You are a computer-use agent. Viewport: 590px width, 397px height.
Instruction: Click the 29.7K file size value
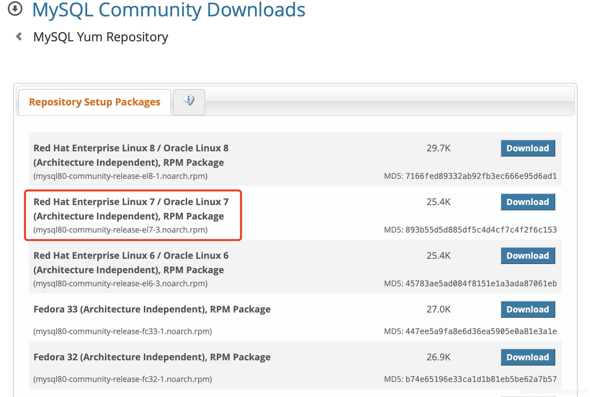(x=439, y=148)
